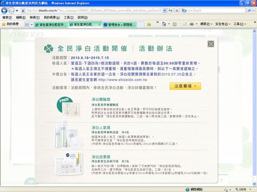
Task: Open the 說明(H) menu
Action: pyautogui.click(x=83, y=17)
